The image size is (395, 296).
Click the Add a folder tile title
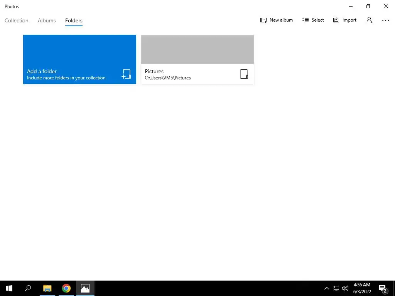click(42, 71)
